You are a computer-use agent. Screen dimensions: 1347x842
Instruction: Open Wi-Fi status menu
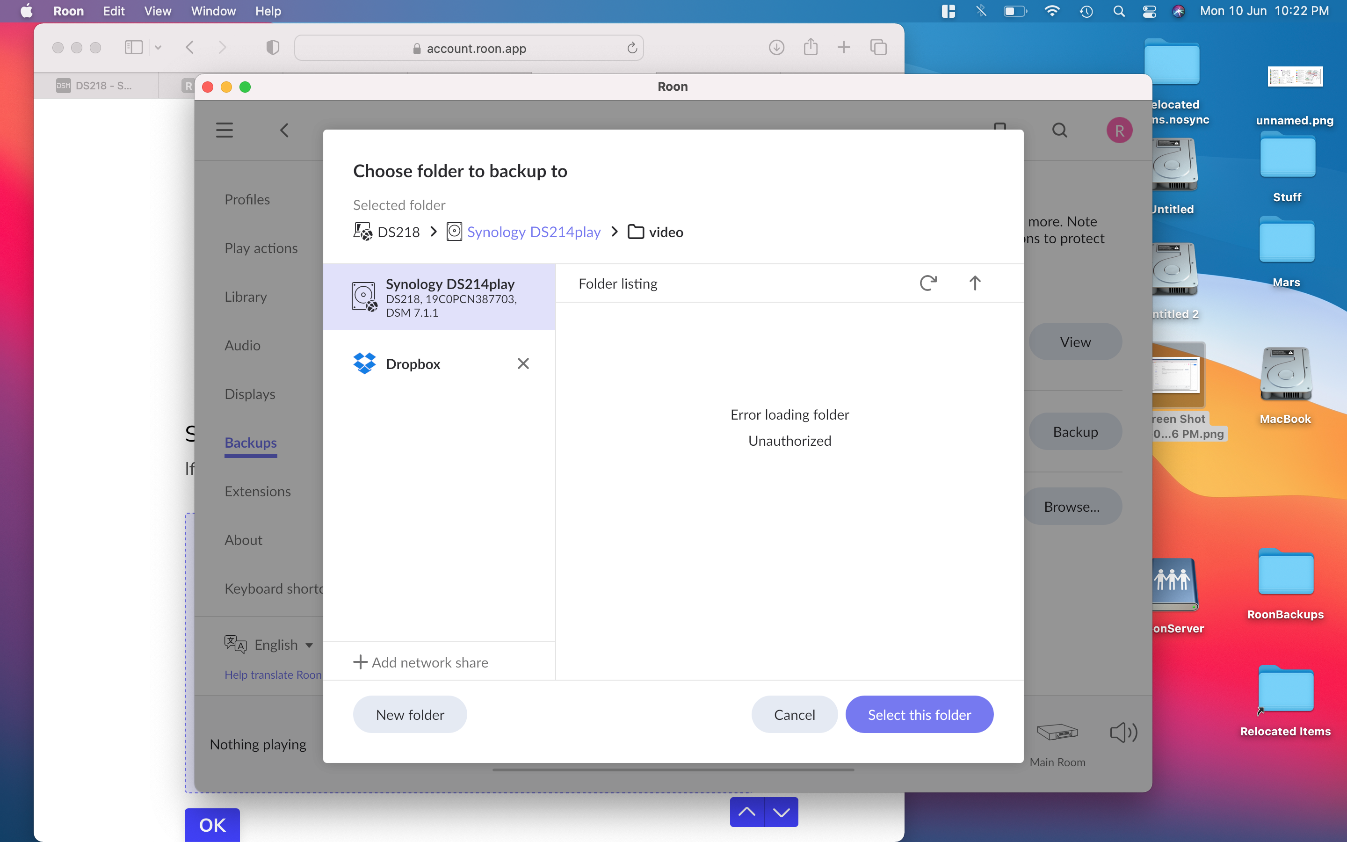click(x=1051, y=11)
